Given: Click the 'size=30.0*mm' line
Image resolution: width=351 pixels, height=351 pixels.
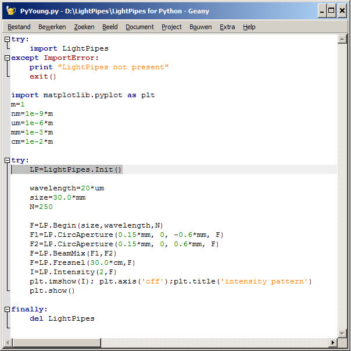Looking at the screenshot, I should coord(58,197).
